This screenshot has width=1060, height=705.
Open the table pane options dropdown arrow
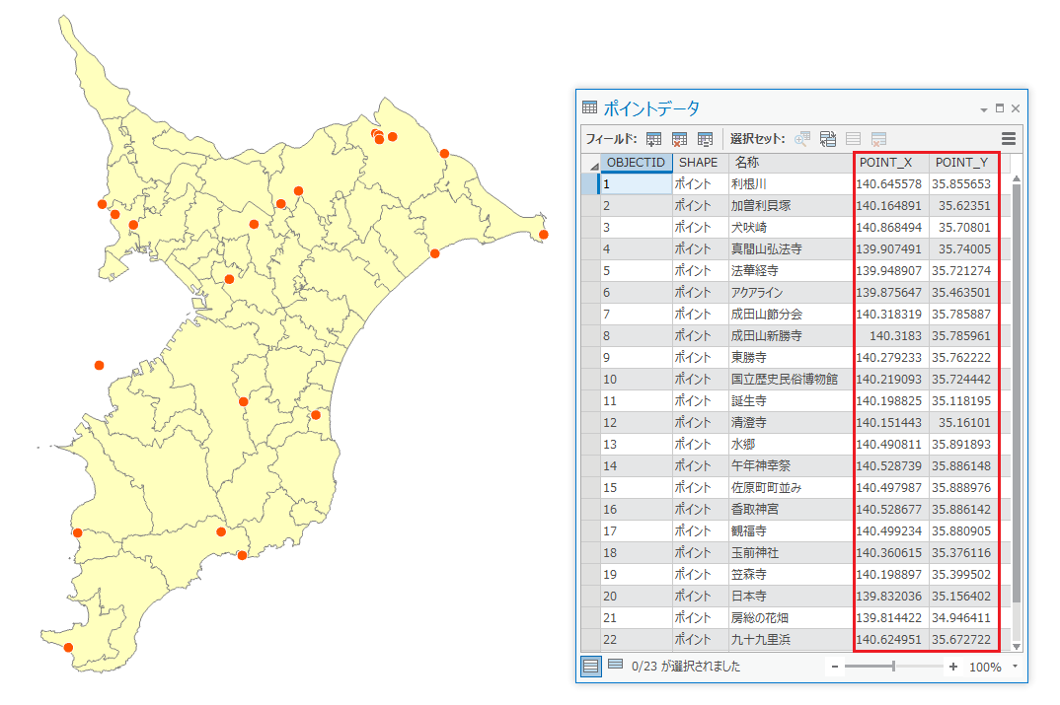point(983,108)
